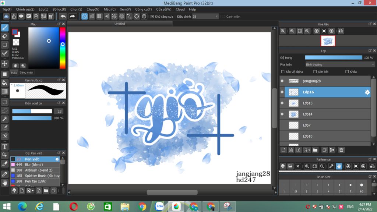Enable the radial snap guide
The image size is (377, 212).
(114, 16)
